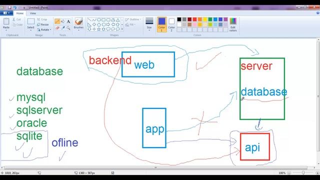The height and width of the screenshot is (180, 320).
Task: Click the Edit colors button
Action: pos(233,24)
